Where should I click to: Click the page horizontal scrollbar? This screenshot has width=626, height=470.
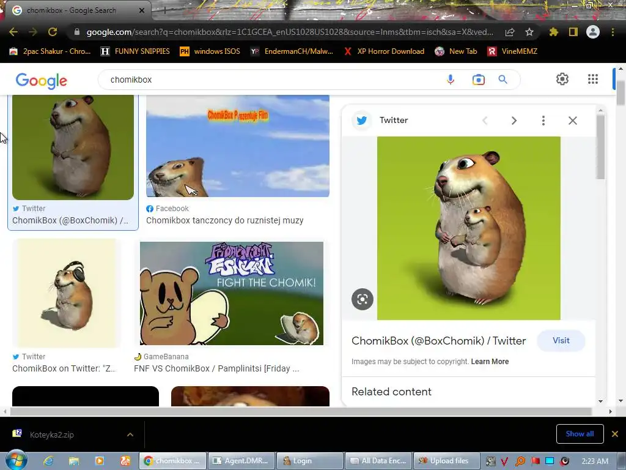click(x=301, y=411)
